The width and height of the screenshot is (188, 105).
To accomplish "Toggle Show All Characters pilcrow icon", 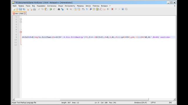I will pos(87,9).
